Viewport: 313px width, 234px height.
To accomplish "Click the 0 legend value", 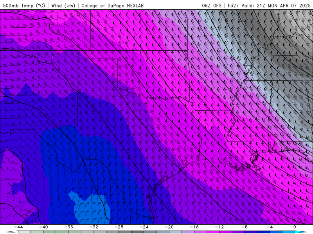I will (x=295, y=227).
